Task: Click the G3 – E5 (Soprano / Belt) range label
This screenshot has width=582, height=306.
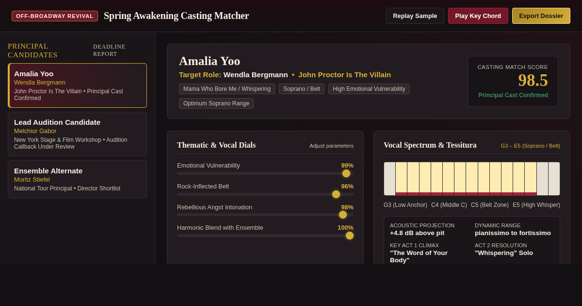Action: pyautogui.click(x=530, y=146)
